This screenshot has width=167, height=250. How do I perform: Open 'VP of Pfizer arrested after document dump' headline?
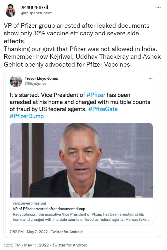(49, 209)
